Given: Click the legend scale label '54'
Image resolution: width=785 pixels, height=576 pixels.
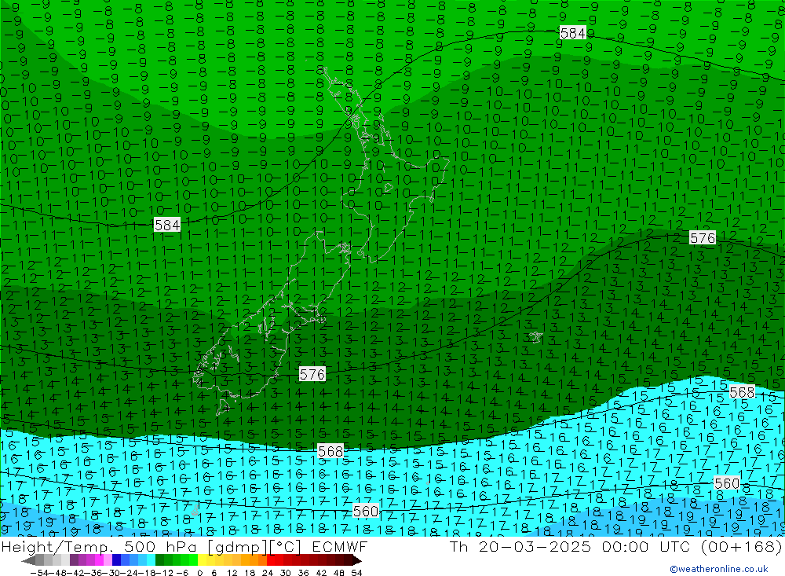Looking at the screenshot, I should tap(356, 573).
